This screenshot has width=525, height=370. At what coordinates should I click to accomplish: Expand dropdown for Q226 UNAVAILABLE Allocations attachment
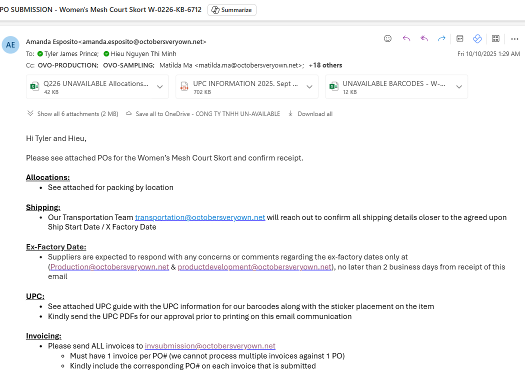click(x=159, y=87)
